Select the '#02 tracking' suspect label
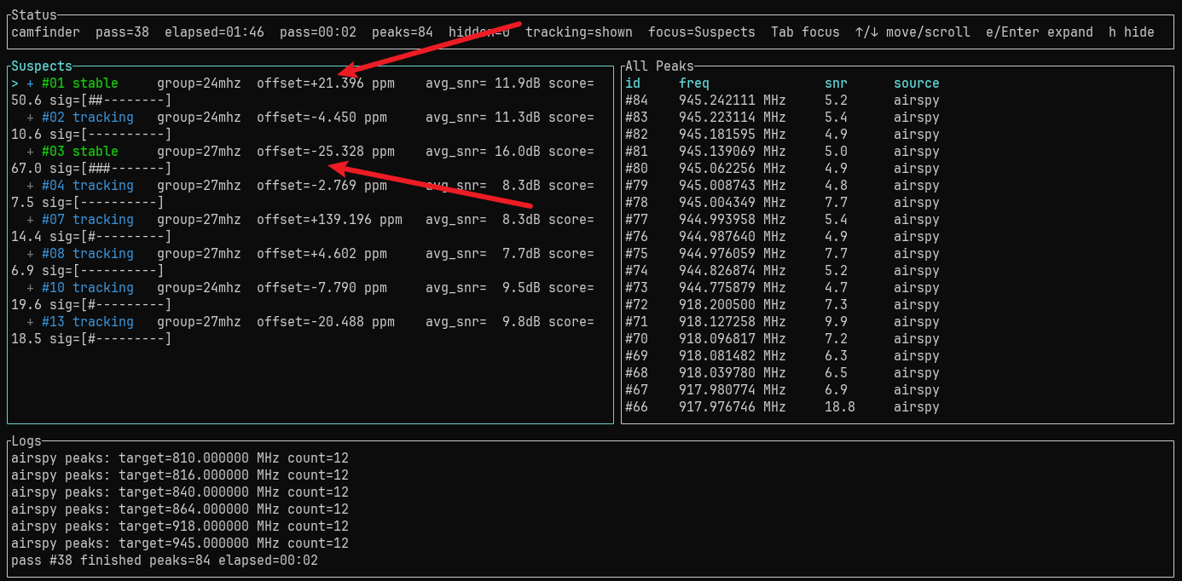1182x581 pixels. [88, 118]
